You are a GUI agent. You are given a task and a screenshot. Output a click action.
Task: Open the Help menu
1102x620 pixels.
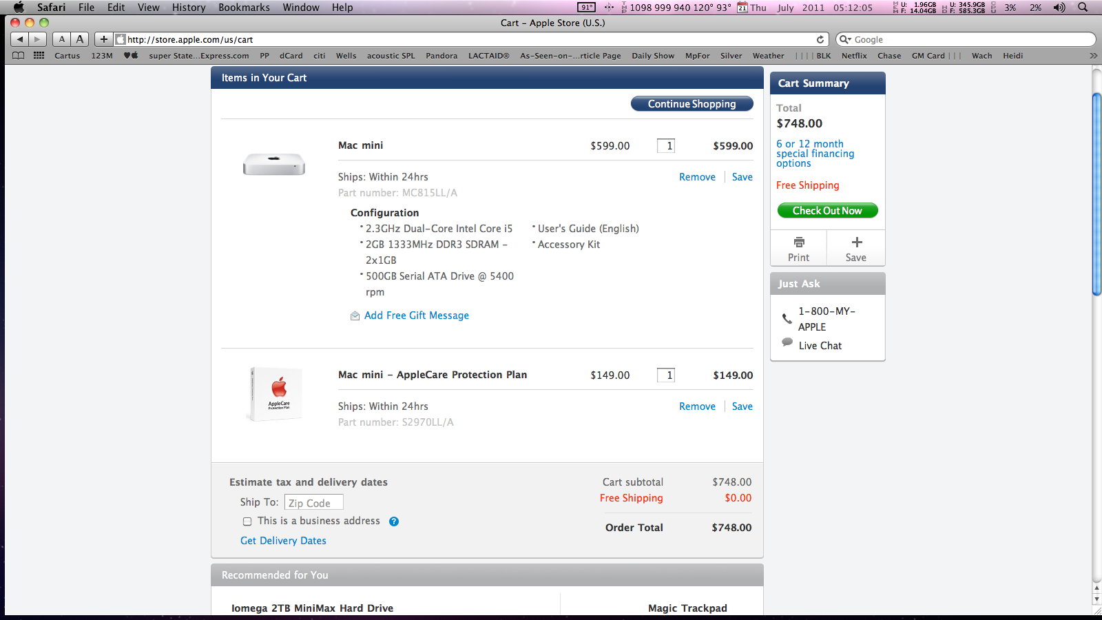tap(342, 8)
